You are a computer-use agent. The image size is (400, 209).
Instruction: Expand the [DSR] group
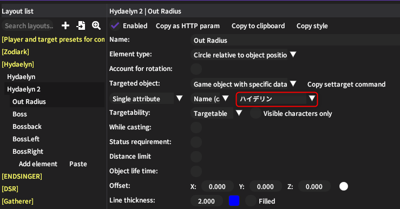(x=10, y=189)
